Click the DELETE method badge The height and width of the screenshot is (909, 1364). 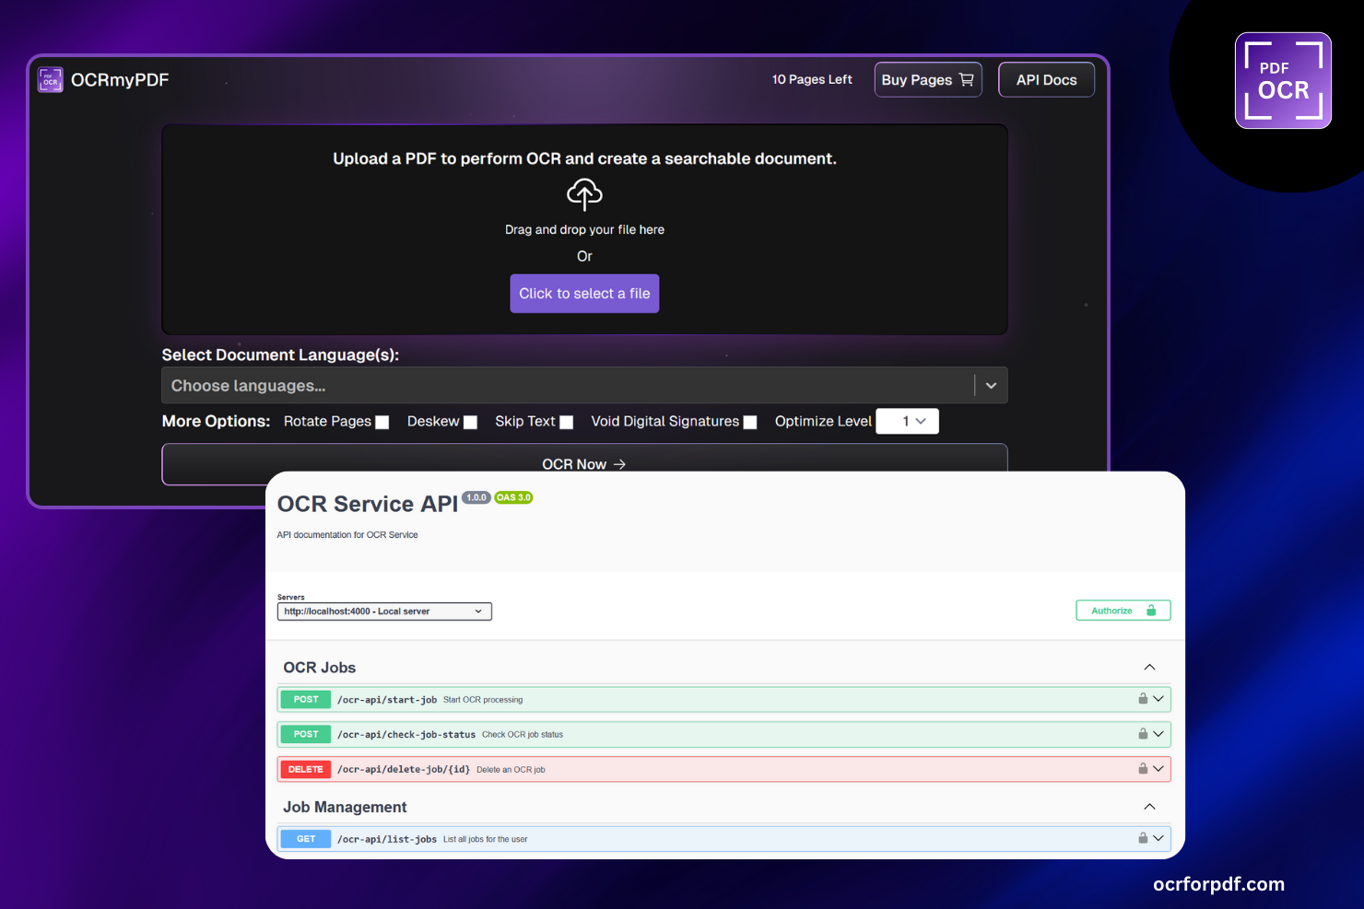tap(306, 770)
